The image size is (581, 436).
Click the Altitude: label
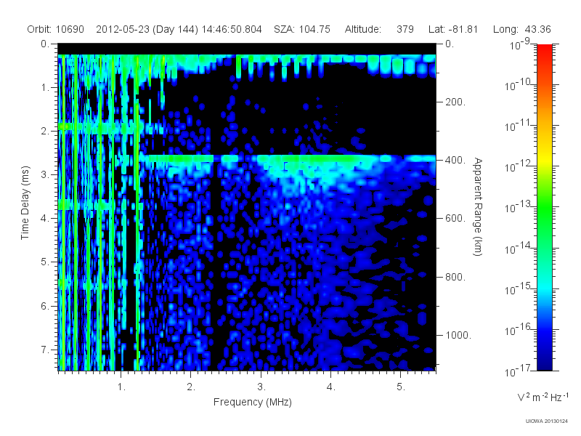pos(362,29)
